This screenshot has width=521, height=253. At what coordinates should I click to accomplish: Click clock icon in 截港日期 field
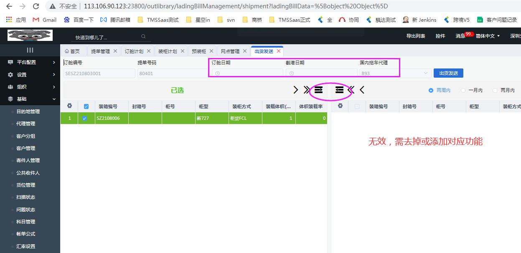coord(292,73)
